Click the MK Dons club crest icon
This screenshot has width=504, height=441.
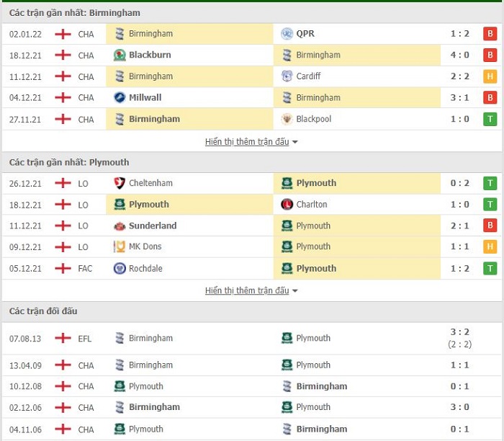click(120, 246)
